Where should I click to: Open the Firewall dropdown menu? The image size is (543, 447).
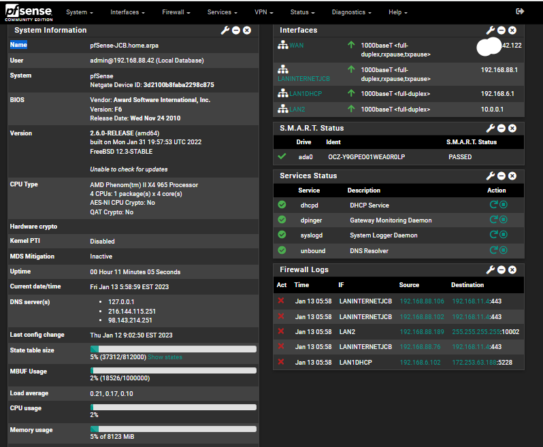point(176,12)
